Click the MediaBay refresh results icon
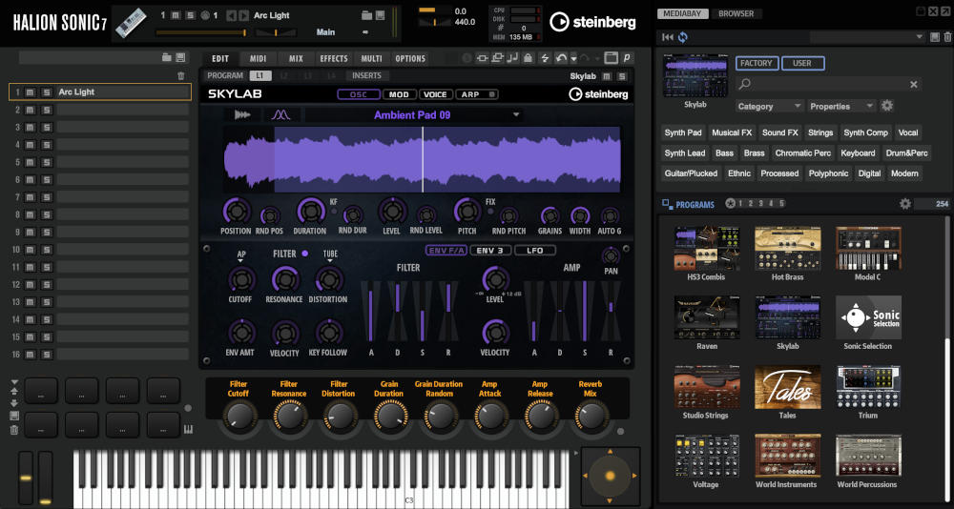 683,37
